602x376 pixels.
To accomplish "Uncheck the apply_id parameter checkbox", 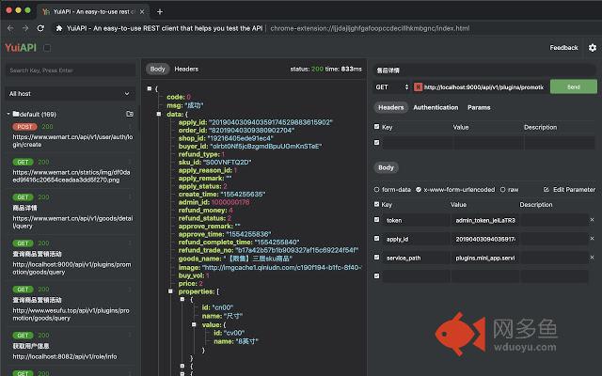I will pos(377,239).
